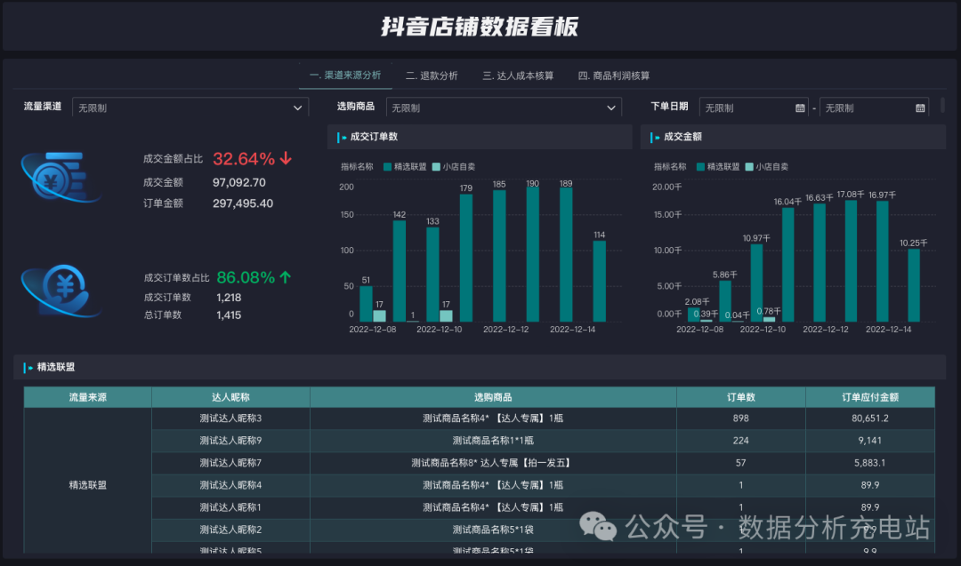Click the 测试商品名称8* 达人专属【拍一发五】 cell
Screen dimensions: 961x566
(x=493, y=463)
